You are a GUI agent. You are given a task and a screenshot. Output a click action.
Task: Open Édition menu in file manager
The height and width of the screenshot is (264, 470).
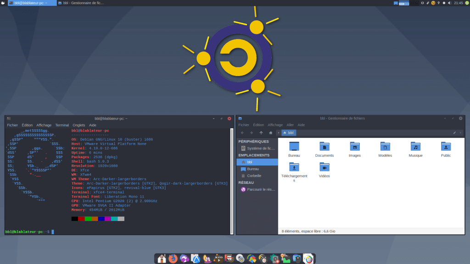(258, 125)
